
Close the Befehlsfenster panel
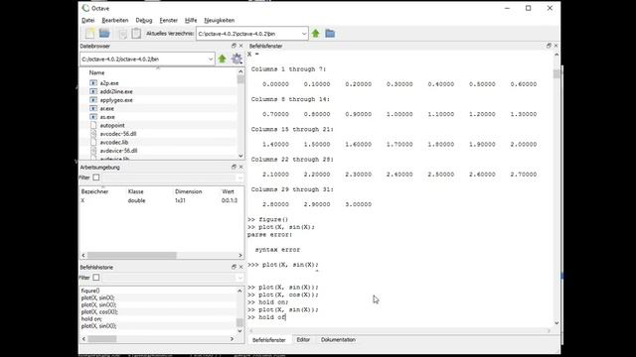[556, 46]
